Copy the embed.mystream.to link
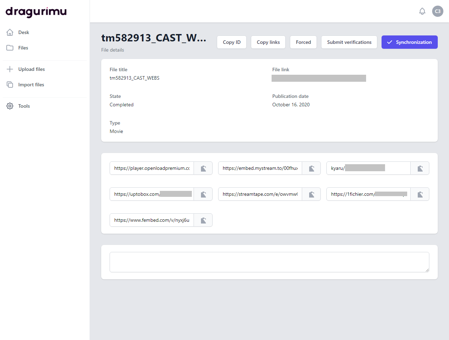Viewport: 449px width, 340px height. tap(311, 168)
